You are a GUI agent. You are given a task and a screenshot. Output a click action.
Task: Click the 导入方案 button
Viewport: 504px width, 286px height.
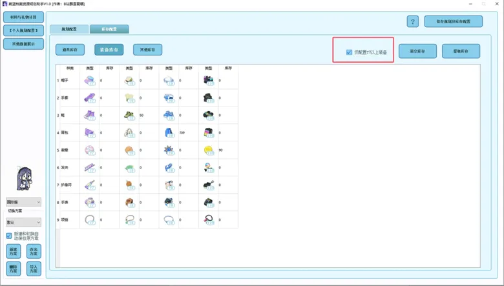click(x=34, y=269)
